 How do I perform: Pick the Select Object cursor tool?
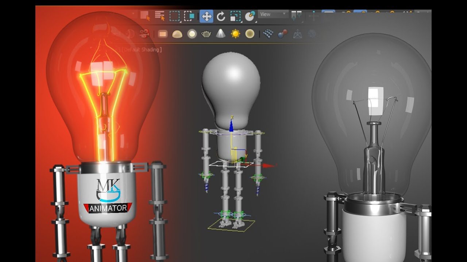pos(146,16)
